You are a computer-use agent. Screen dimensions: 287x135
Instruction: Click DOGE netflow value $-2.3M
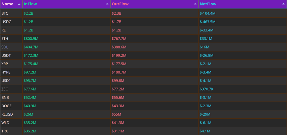pyautogui.click(x=206, y=106)
